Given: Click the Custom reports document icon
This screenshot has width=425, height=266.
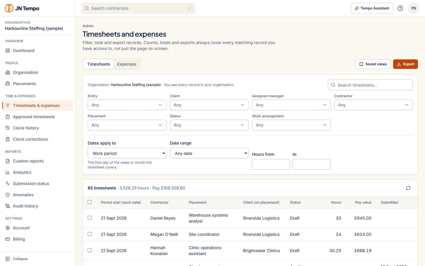Looking at the screenshot, I should pos(8,161).
